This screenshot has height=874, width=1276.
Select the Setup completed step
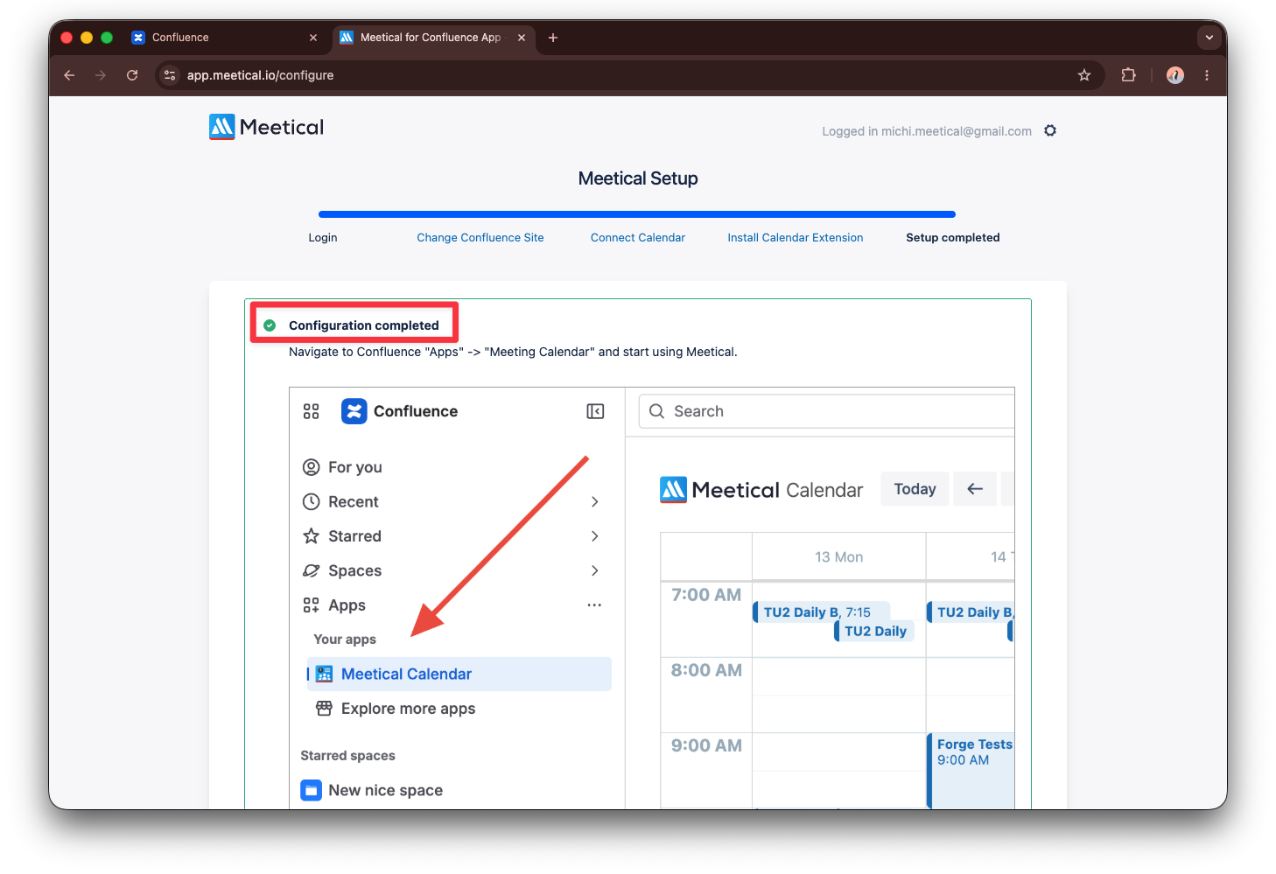[x=953, y=238]
